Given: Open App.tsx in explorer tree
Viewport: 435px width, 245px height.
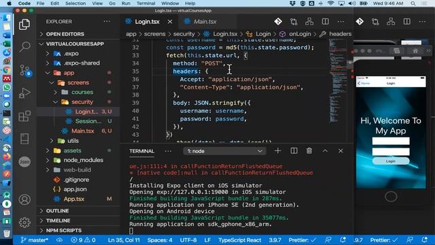Looking at the screenshot, I should click(x=74, y=199).
